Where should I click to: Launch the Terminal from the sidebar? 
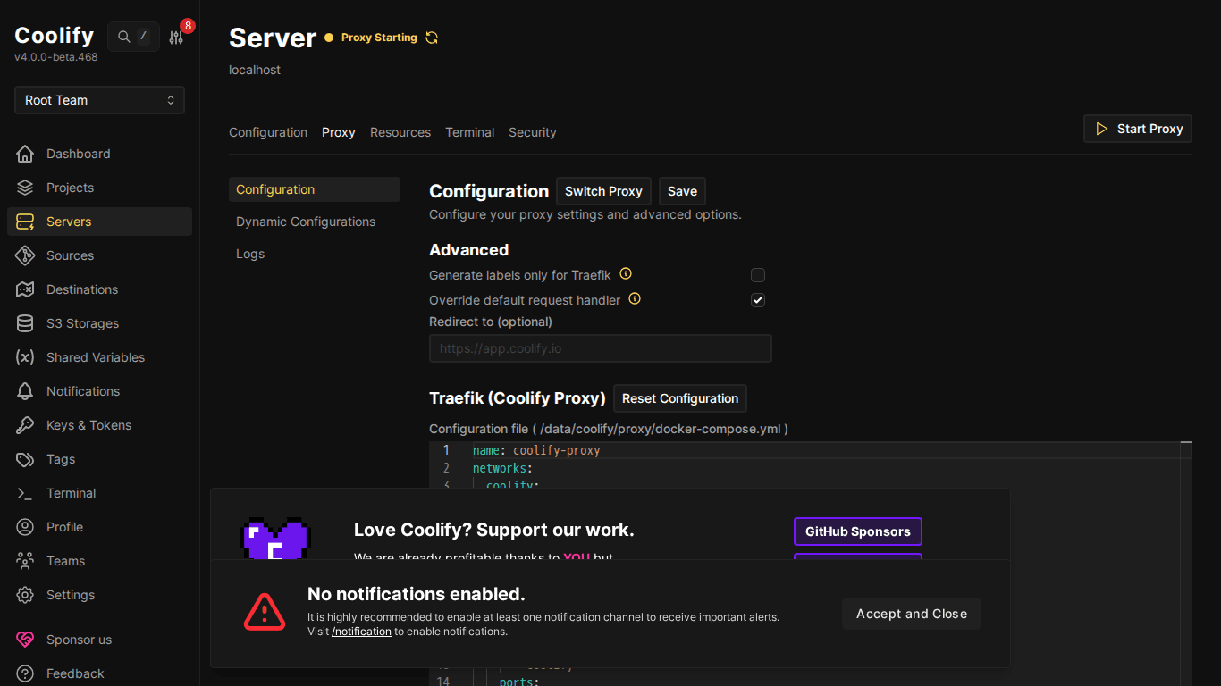72,493
